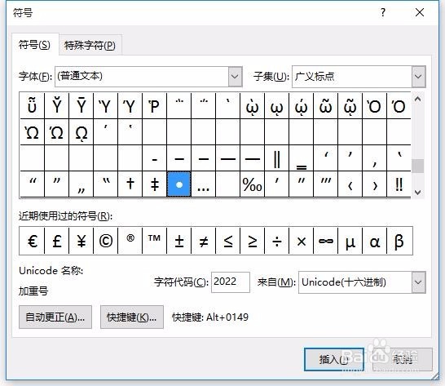This screenshot has height=386, width=445.
Task: Select the Y with breve symbol
Action: [x=57, y=106]
